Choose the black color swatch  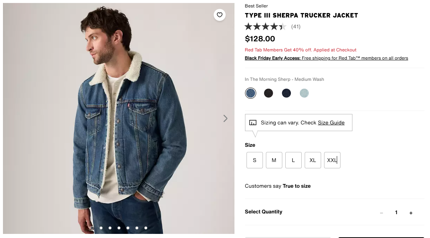tap(269, 93)
